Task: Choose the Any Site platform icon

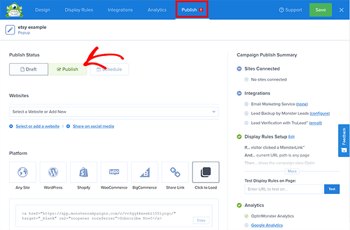Action: (23, 172)
